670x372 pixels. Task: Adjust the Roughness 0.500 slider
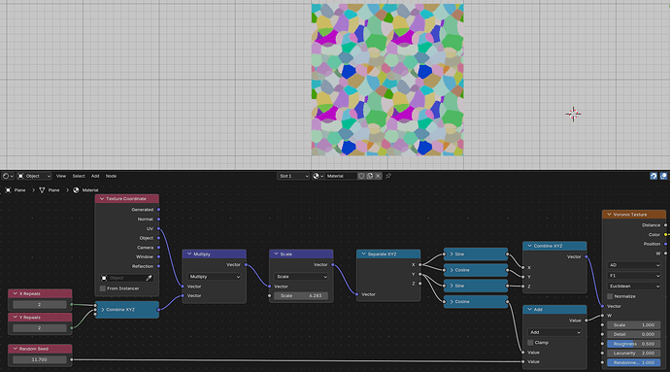tap(634, 344)
